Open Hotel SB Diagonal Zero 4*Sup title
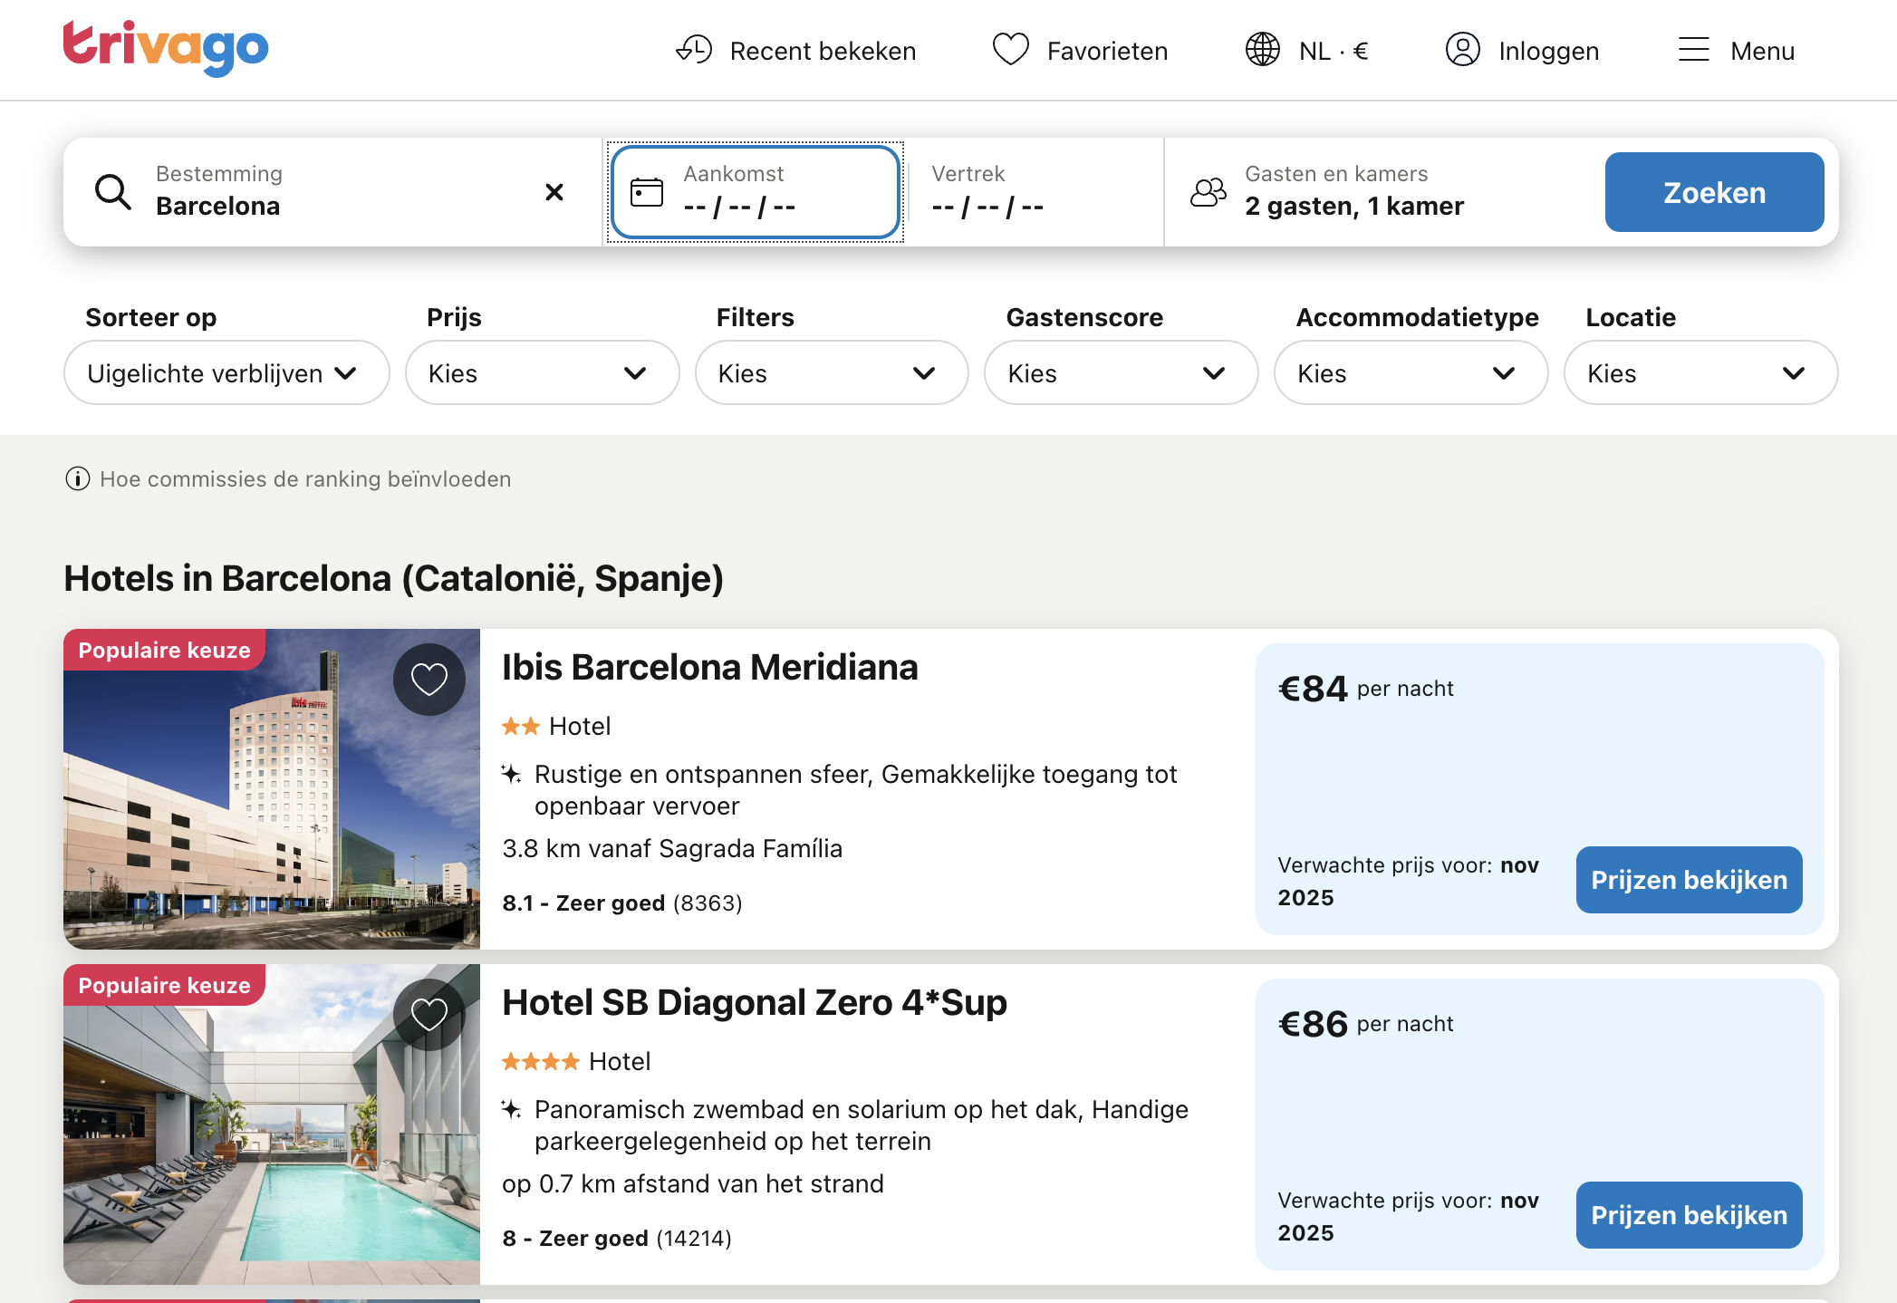This screenshot has width=1897, height=1303. tap(755, 1003)
